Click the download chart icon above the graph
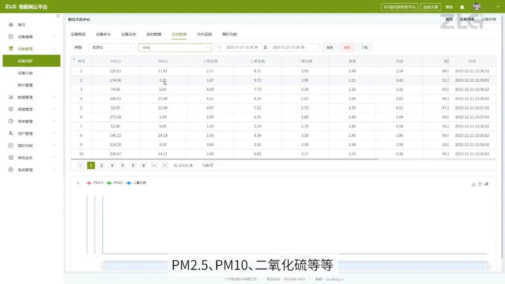The image size is (505, 284). (473, 184)
